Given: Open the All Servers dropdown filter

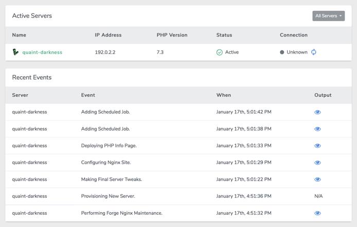Looking at the screenshot, I should pyautogui.click(x=328, y=16).
